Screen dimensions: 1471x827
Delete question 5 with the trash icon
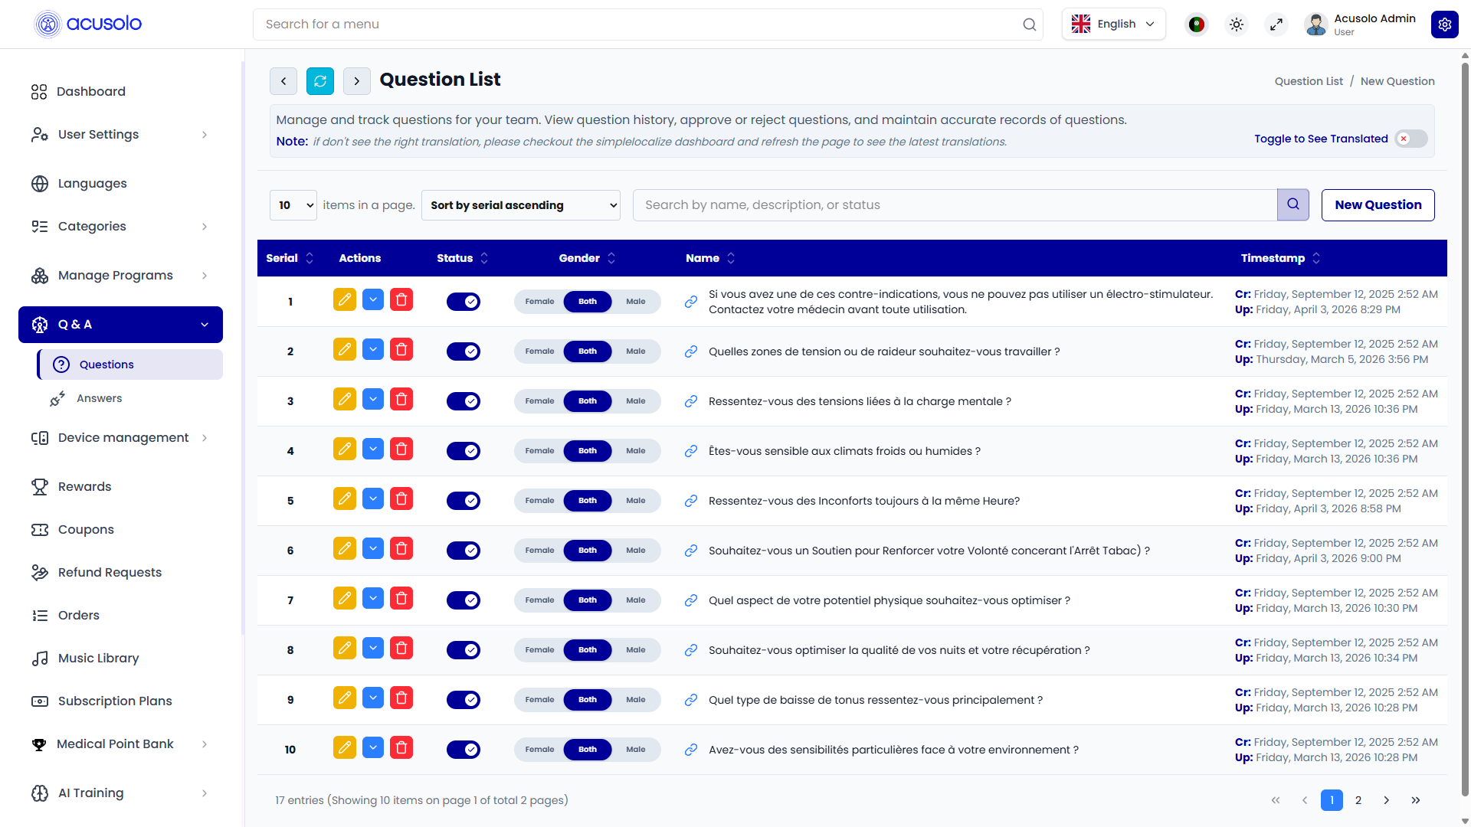pyautogui.click(x=401, y=498)
